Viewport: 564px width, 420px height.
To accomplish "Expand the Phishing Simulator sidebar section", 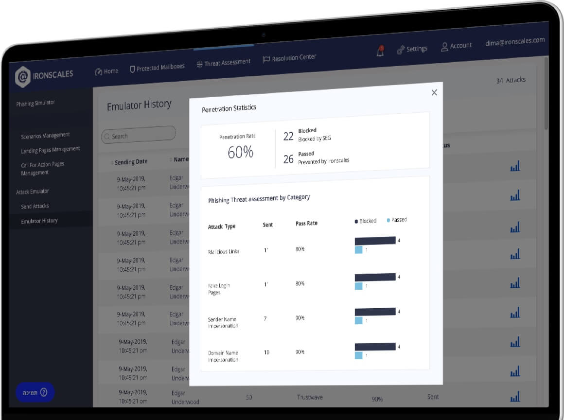I will pyautogui.click(x=35, y=103).
